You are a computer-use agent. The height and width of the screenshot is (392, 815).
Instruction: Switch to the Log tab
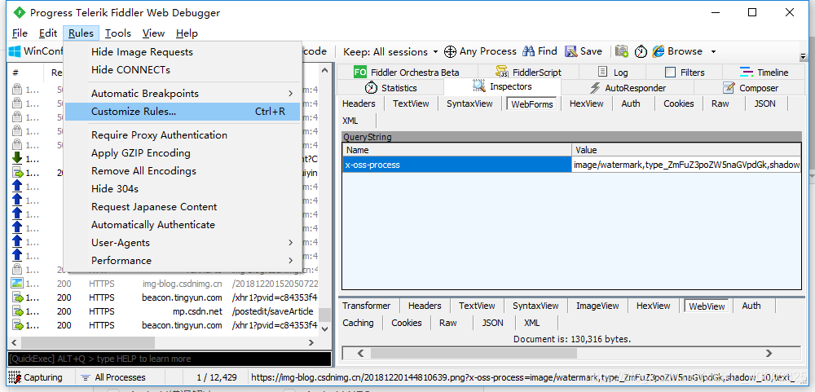pos(613,73)
